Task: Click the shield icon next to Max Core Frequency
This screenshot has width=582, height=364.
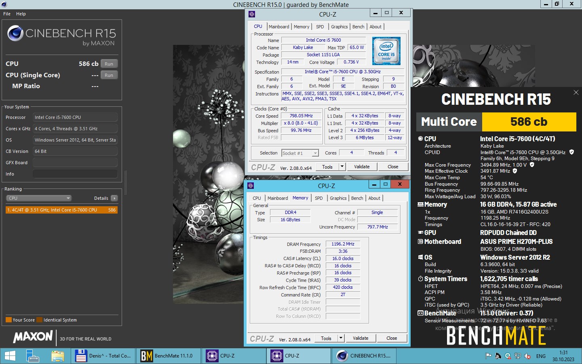Action: point(532,165)
